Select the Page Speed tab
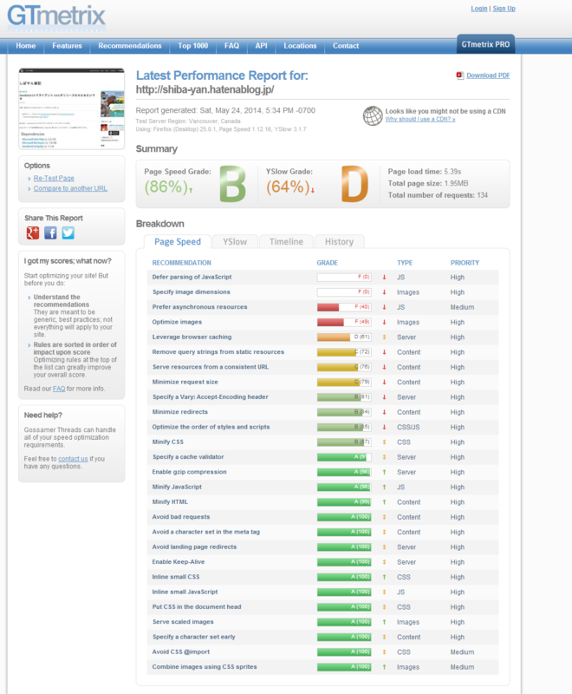 click(x=178, y=242)
